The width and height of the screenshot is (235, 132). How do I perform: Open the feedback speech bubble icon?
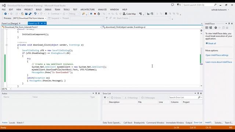click(173, 5)
